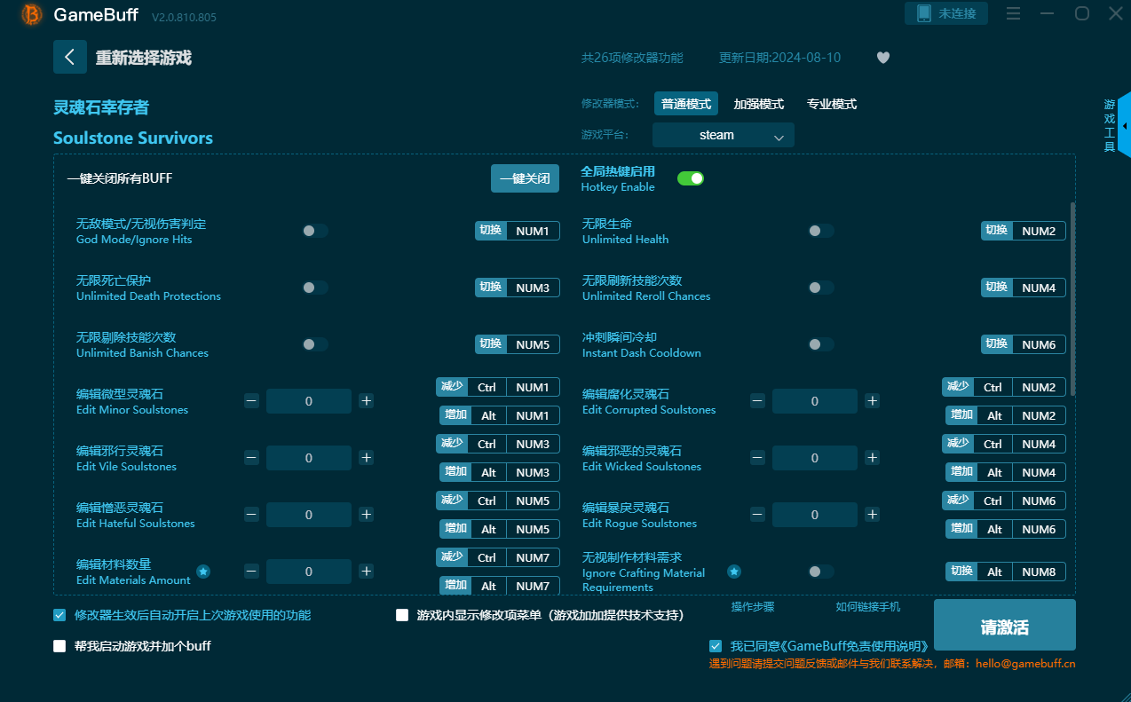Decrease Vile Soulstones with minus icon

click(x=252, y=458)
